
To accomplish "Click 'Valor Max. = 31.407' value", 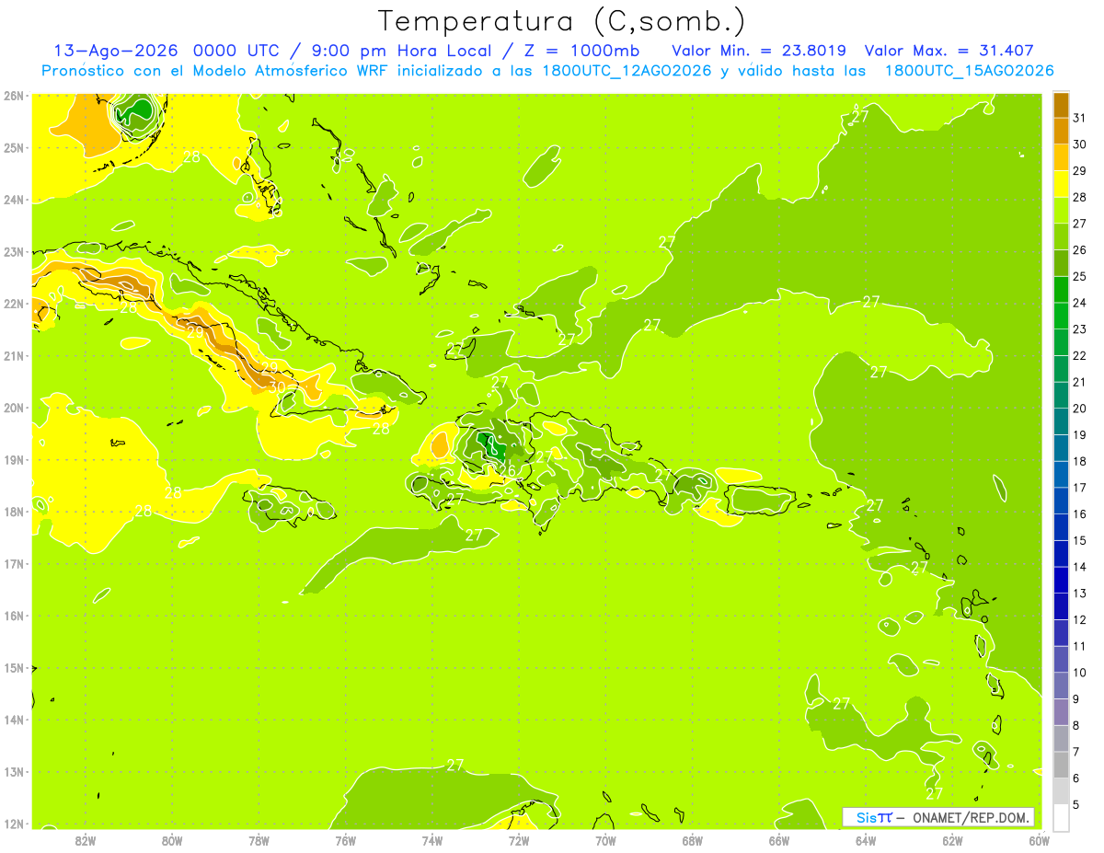I will pyautogui.click(x=950, y=51).
